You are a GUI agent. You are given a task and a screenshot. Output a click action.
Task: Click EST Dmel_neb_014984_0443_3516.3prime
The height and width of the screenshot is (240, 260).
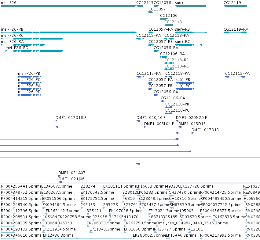192,223
